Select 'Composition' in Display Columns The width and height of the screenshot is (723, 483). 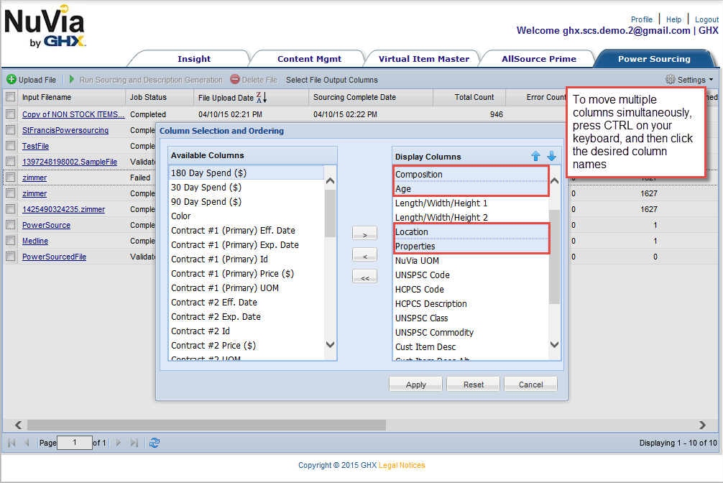click(x=471, y=175)
